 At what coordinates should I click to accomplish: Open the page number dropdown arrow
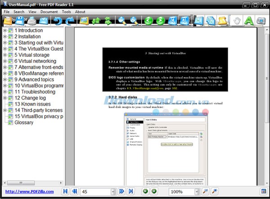tap(113, 192)
